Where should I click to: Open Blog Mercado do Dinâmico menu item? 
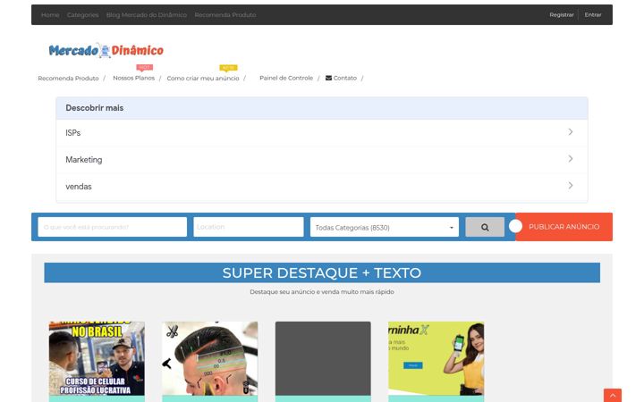[x=147, y=15]
